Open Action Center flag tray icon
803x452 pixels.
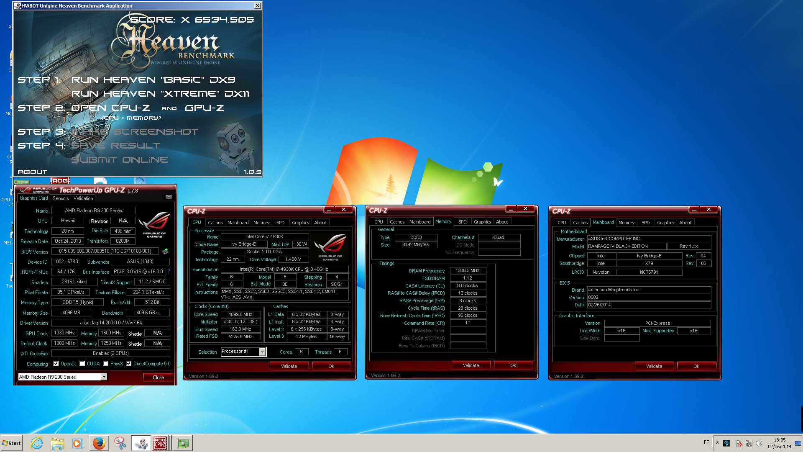click(x=739, y=443)
